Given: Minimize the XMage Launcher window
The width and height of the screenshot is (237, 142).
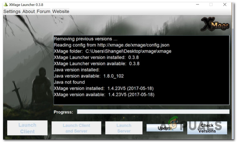Looking at the screenshot, I should click(197, 5).
